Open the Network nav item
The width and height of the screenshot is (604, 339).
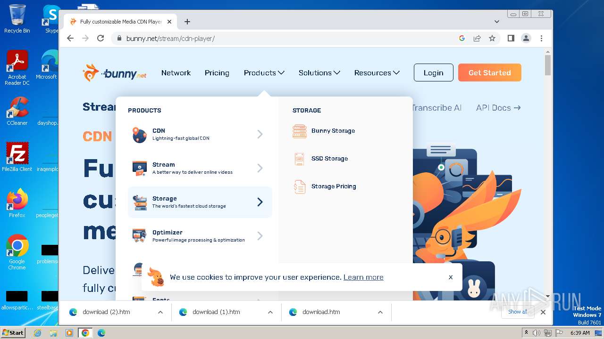[x=176, y=73]
